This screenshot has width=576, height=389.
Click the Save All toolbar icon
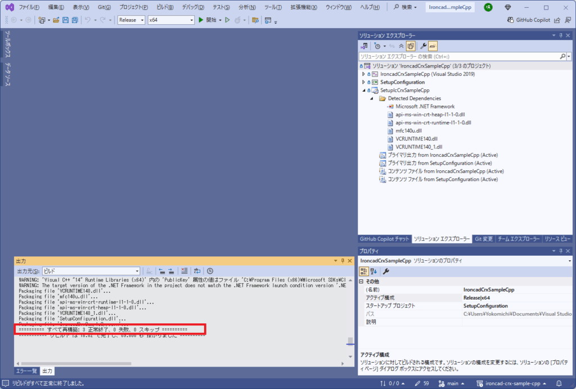(75, 20)
